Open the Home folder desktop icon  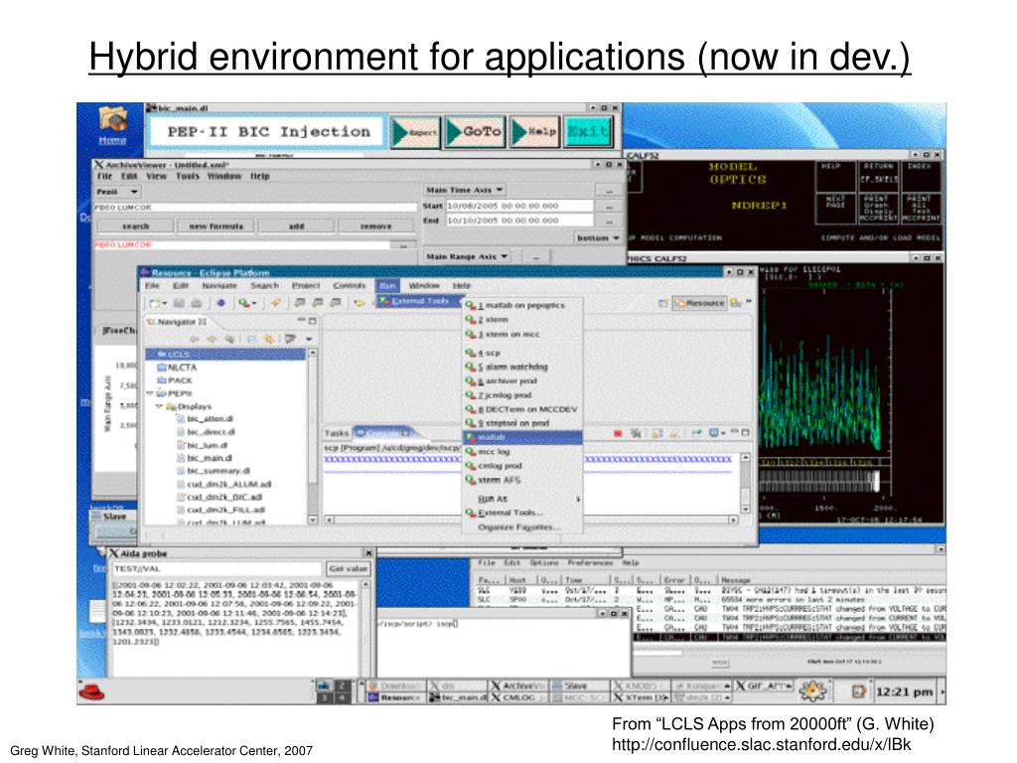pos(112,125)
